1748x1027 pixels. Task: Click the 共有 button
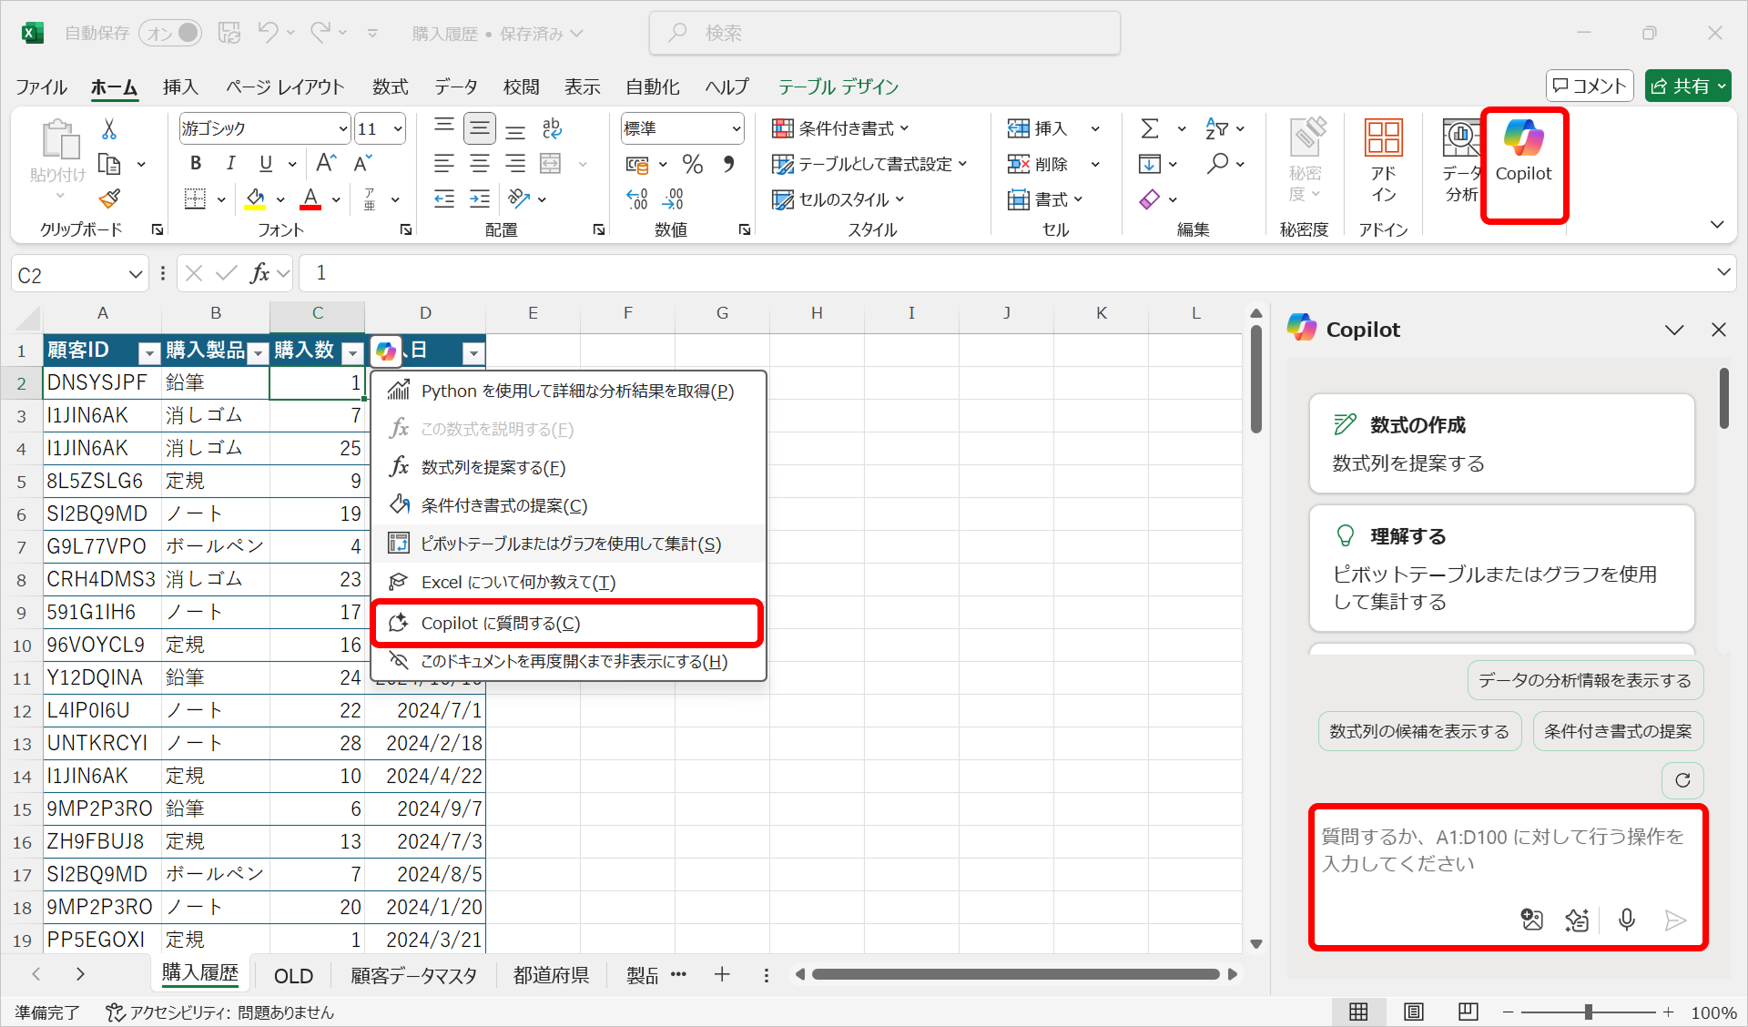pos(1687,86)
